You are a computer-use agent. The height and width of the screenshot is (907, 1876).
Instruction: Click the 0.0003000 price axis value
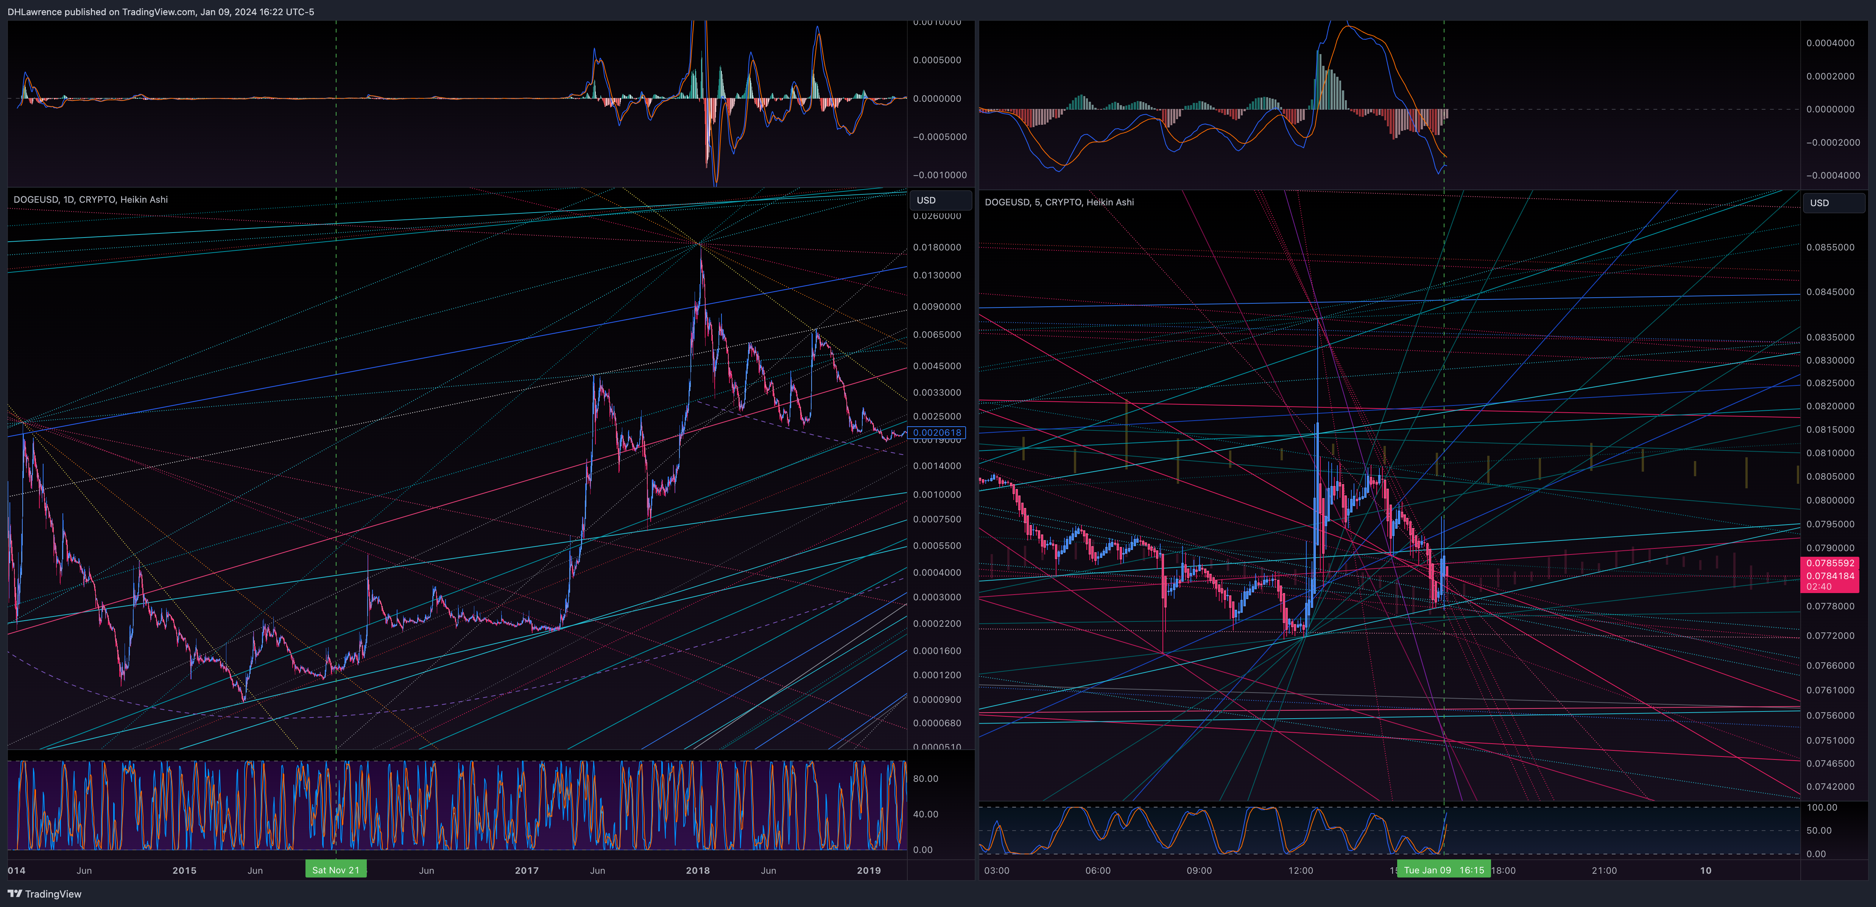(936, 597)
